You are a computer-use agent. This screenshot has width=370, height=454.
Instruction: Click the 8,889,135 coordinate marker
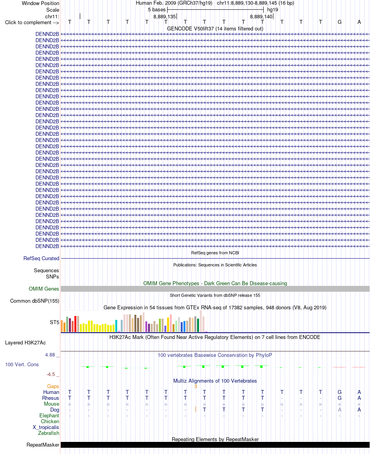pos(165,16)
